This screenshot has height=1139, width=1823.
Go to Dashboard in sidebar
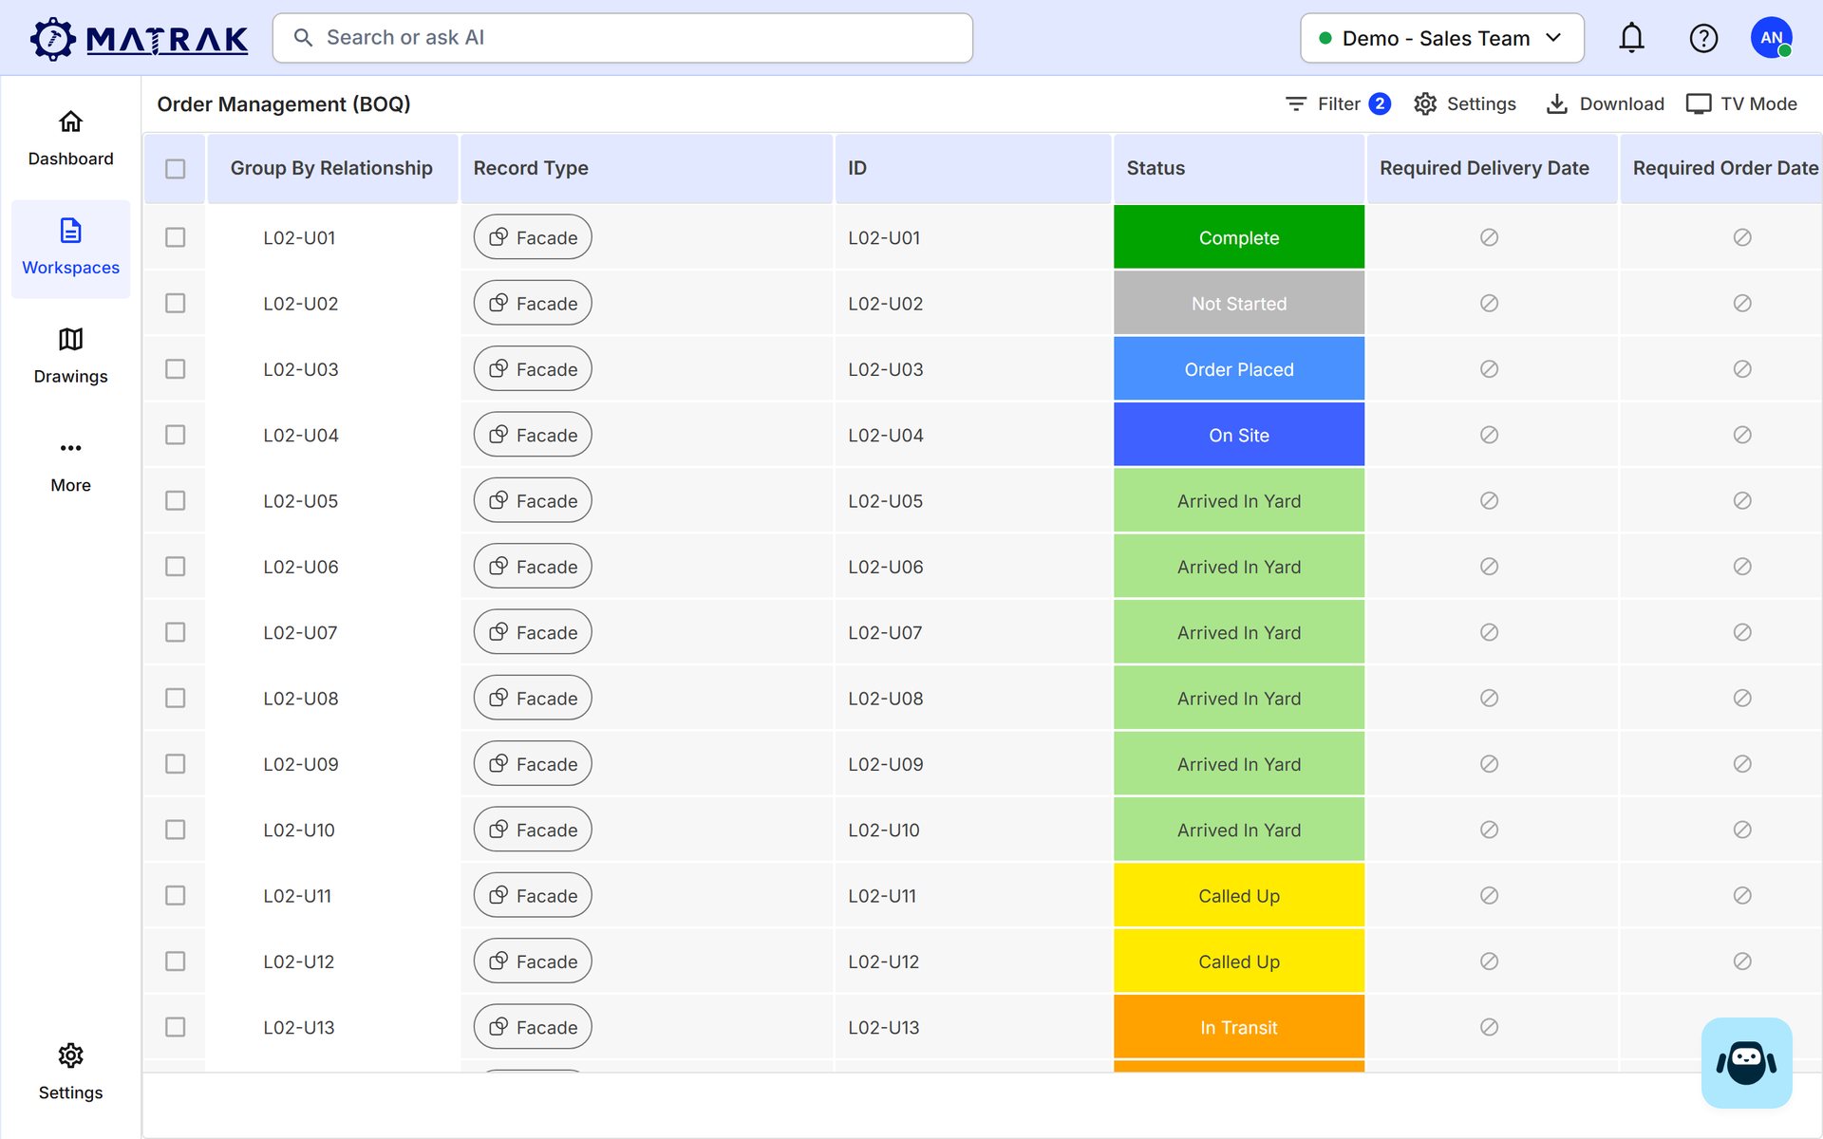(70, 139)
